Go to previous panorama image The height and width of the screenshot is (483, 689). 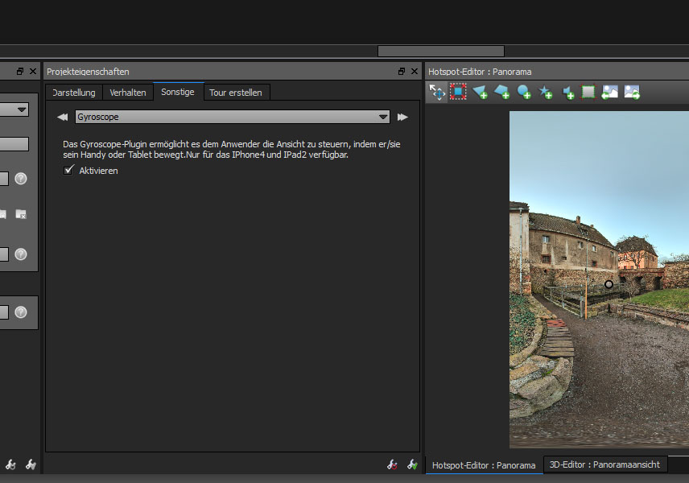point(610,92)
